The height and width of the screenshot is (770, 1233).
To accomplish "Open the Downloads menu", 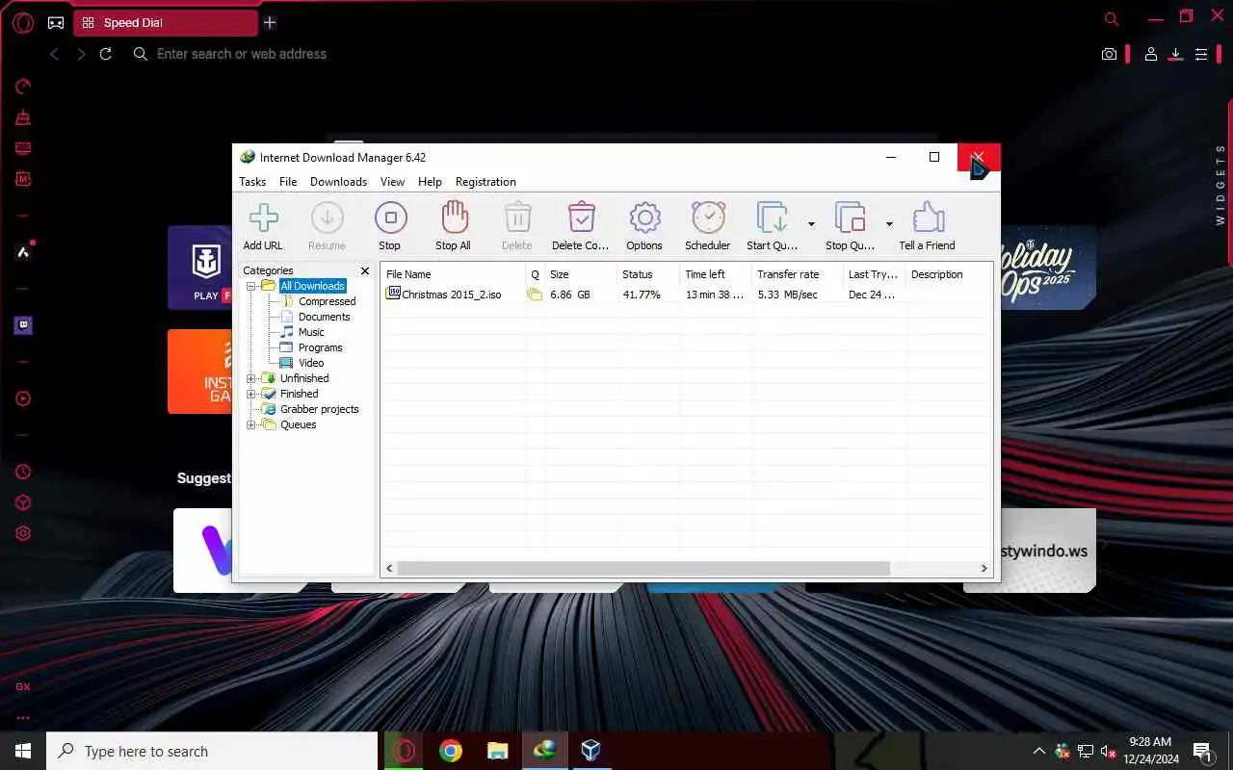I will pyautogui.click(x=338, y=182).
